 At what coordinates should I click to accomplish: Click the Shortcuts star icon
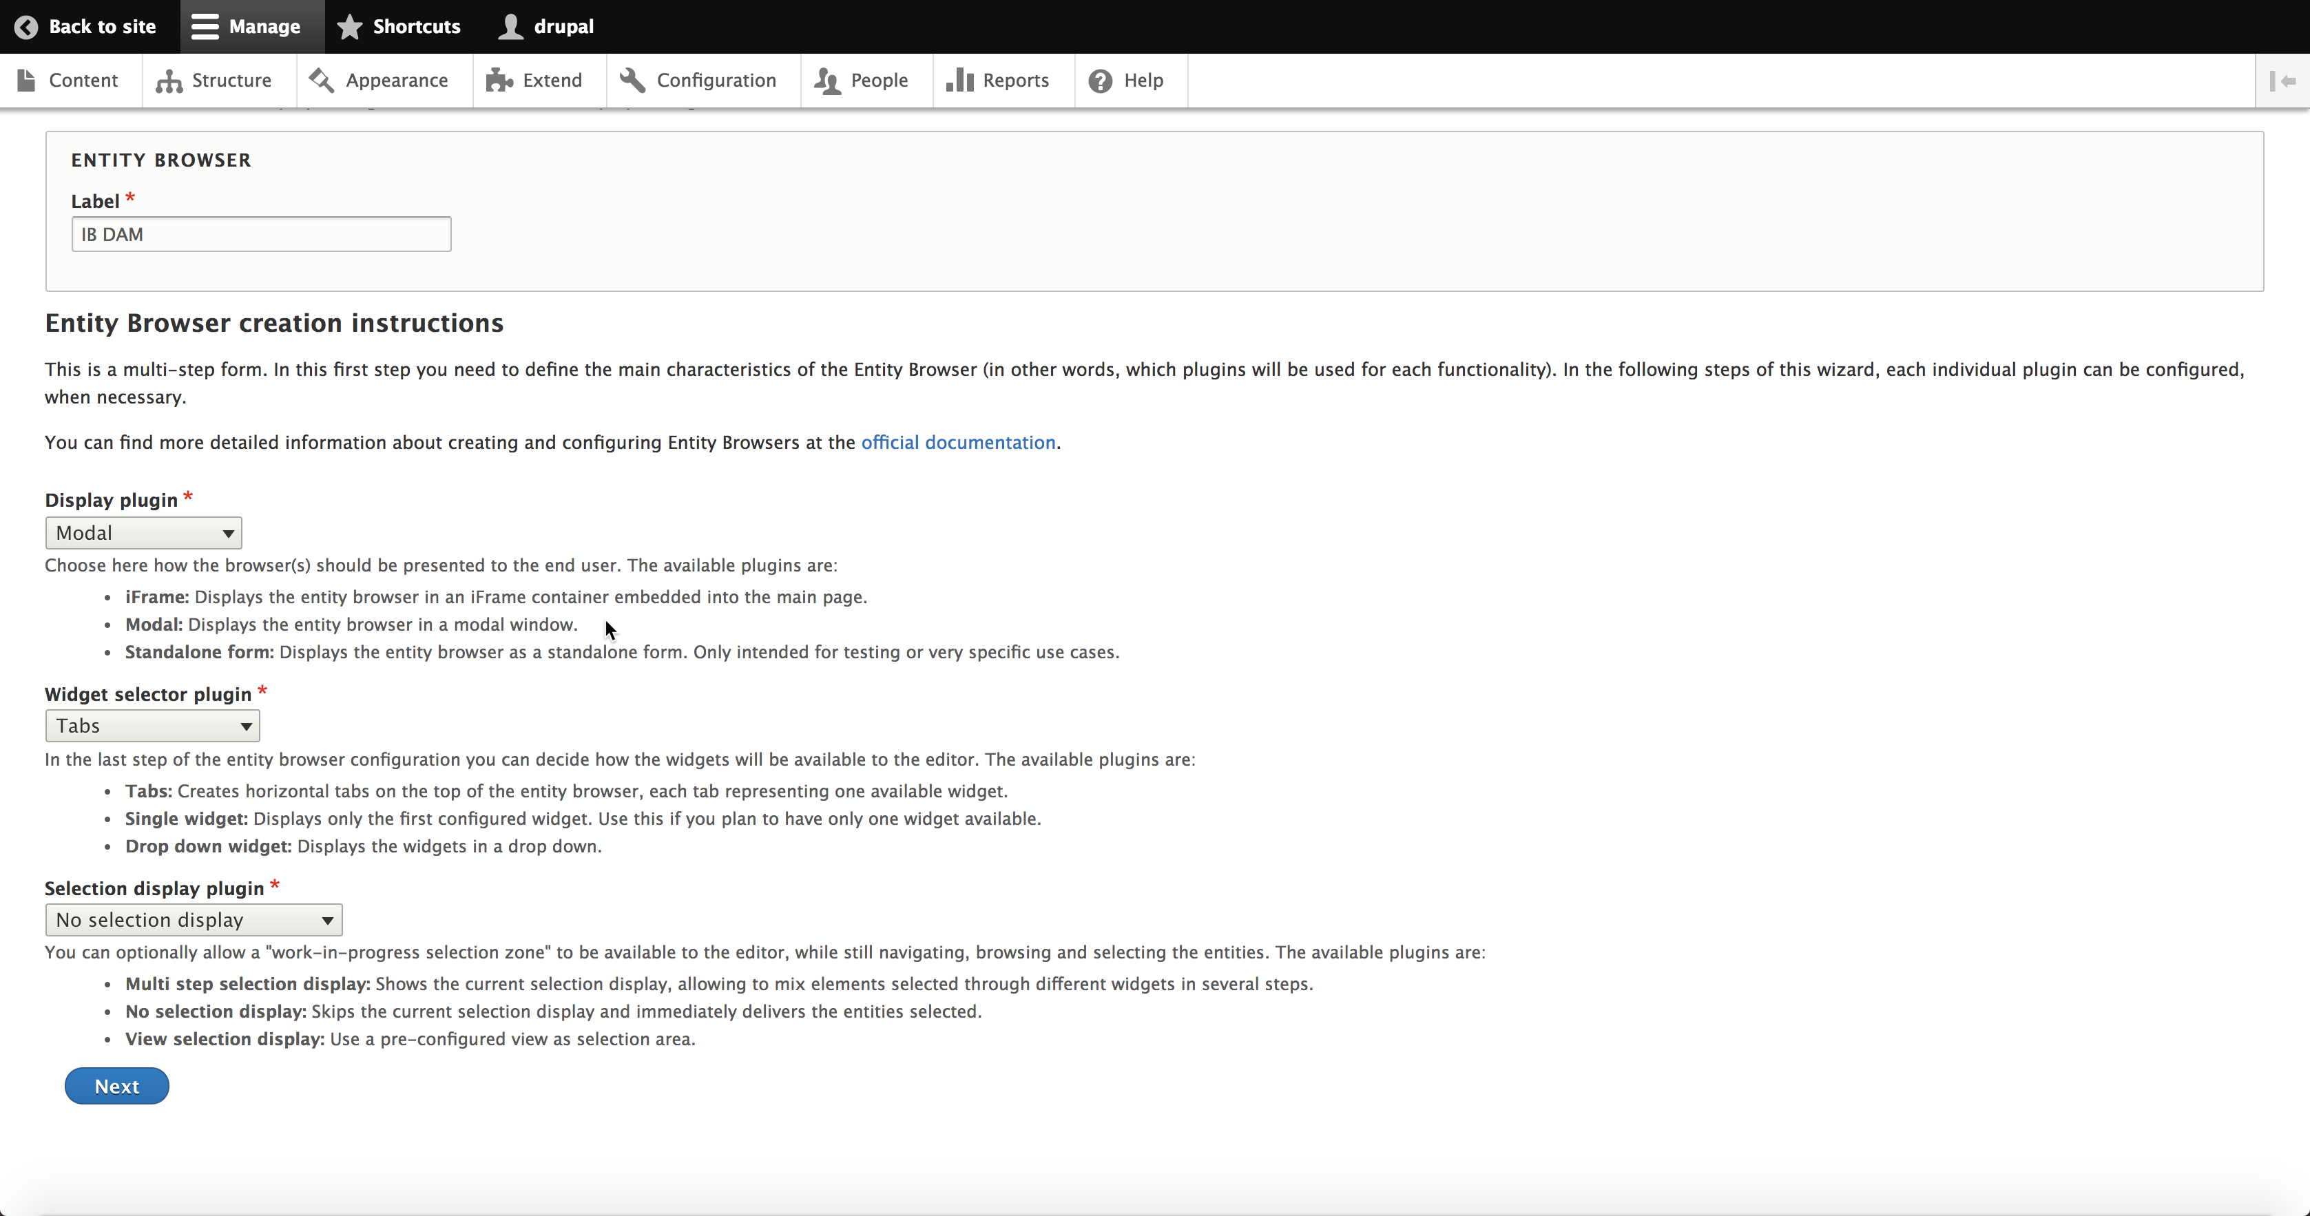pos(350,27)
